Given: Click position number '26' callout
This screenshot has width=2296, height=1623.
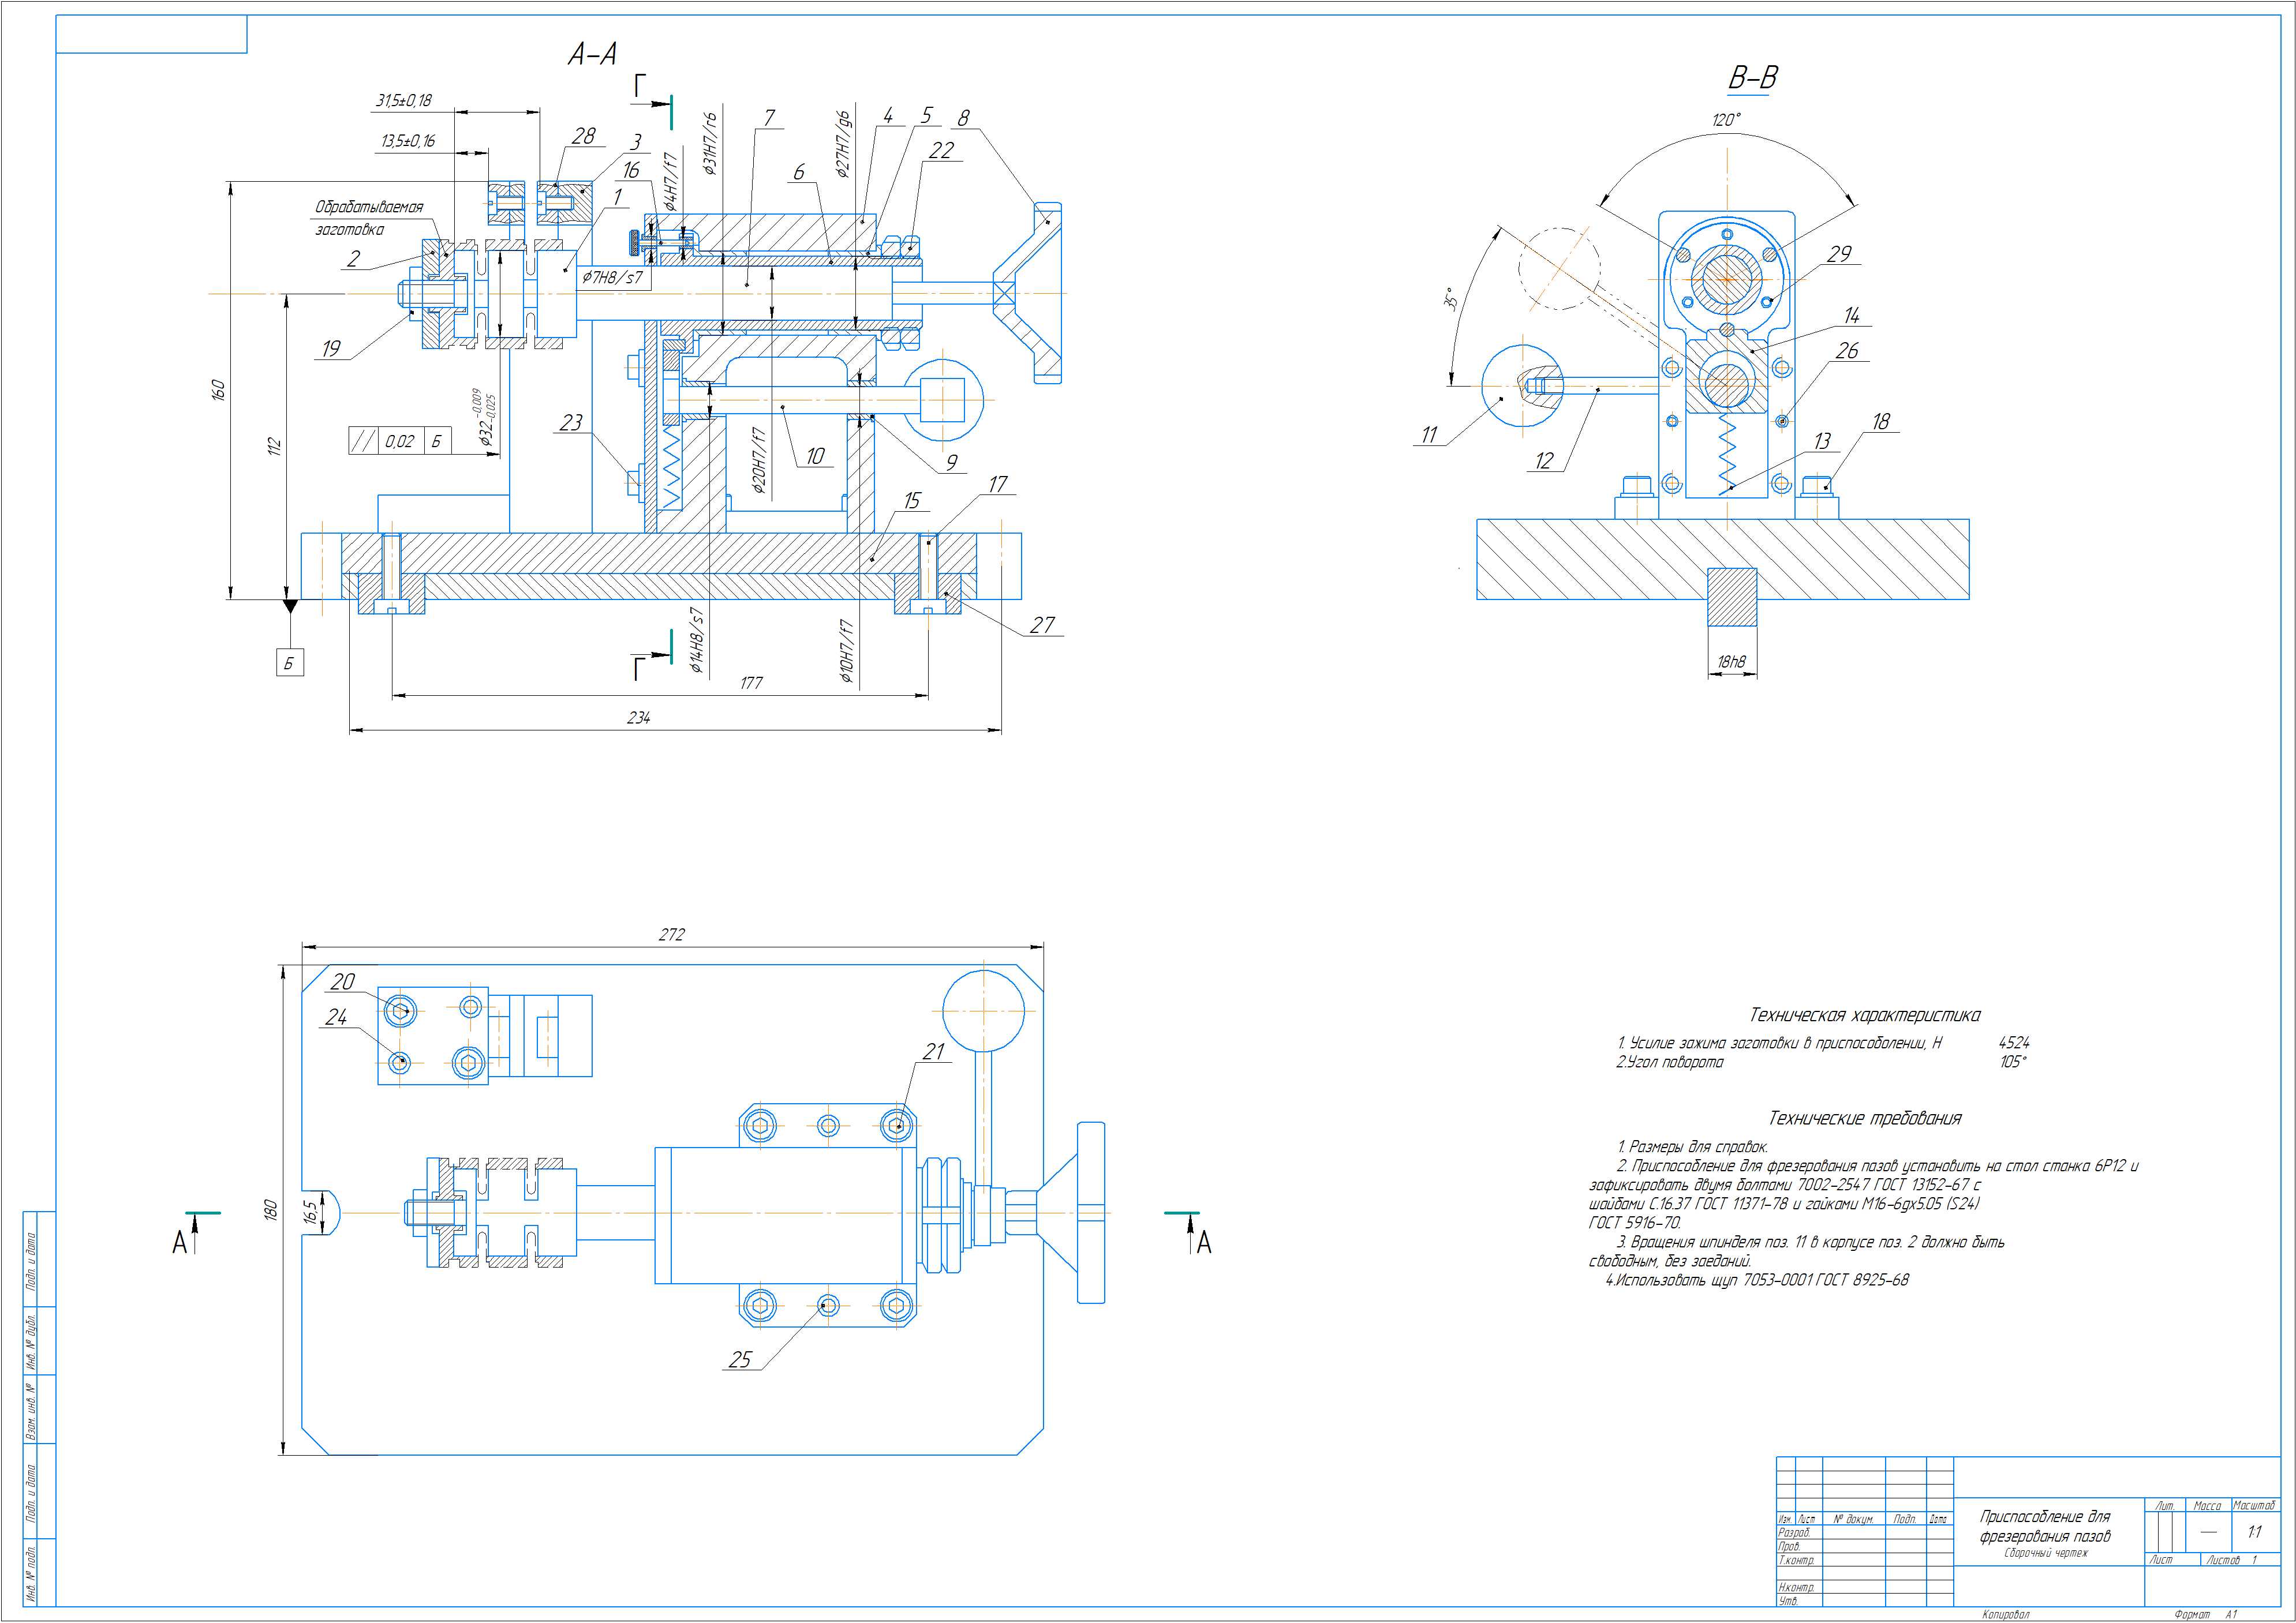Looking at the screenshot, I should tap(1847, 351).
